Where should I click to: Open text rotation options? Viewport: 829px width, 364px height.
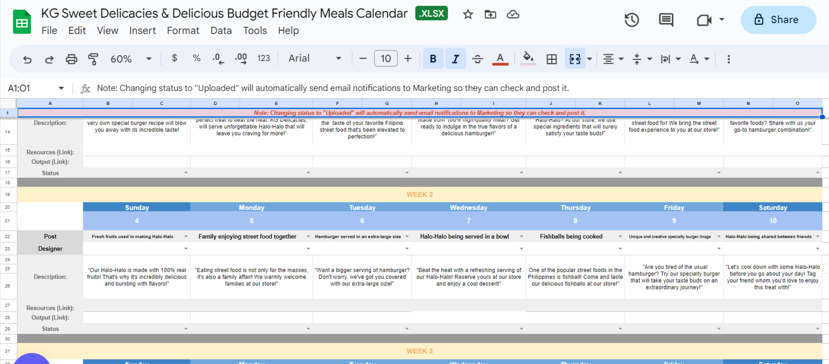point(699,59)
